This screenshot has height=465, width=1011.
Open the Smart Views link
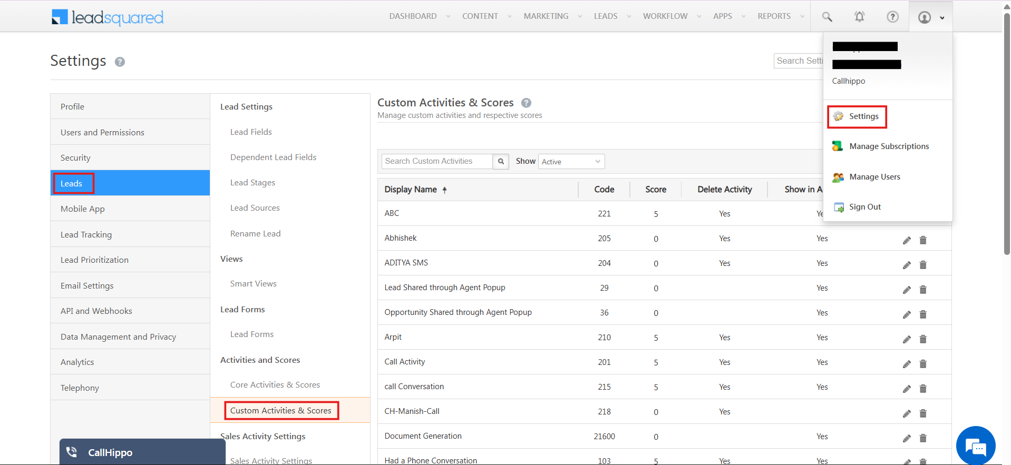pyautogui.click(x=253, y=283)
